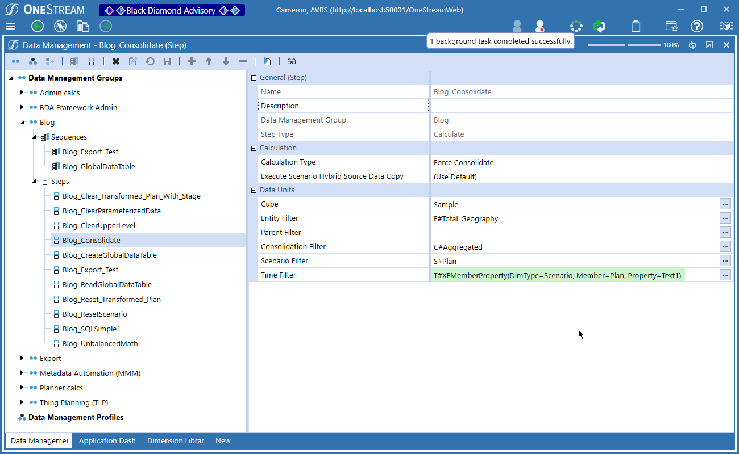739x454 pixels.
Task: Expand the BDA Framework Admin group
Action: 22,107
